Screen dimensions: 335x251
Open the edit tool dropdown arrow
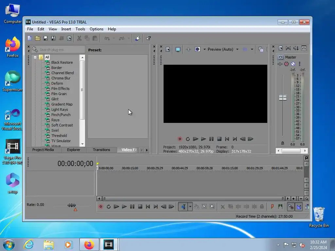pyautogui.click(x=190, y=207)
